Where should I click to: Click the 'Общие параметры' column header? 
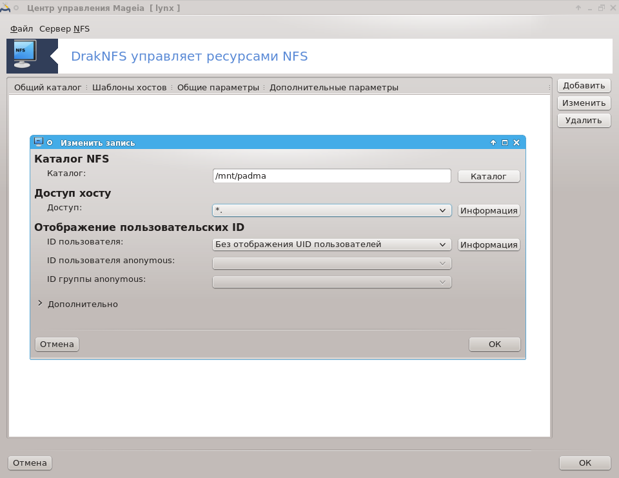(218, 87)
